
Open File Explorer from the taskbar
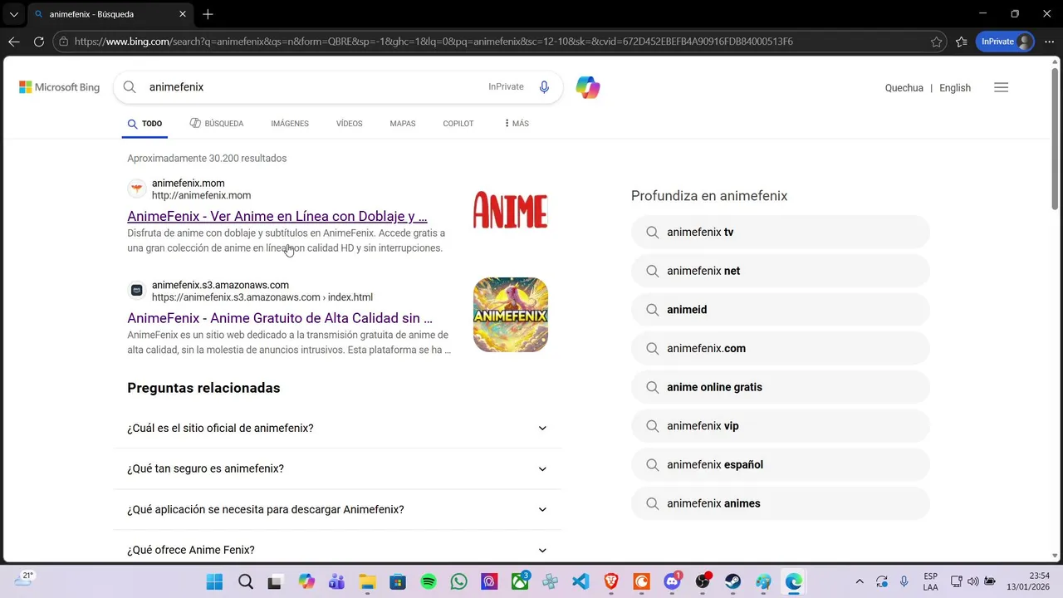(367, 581)
